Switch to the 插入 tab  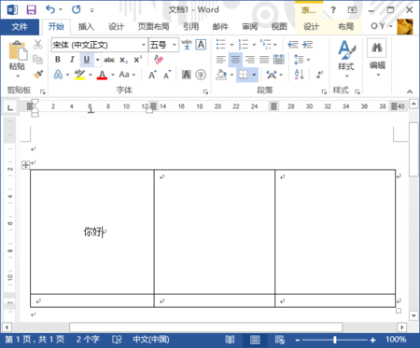point(86,27)
